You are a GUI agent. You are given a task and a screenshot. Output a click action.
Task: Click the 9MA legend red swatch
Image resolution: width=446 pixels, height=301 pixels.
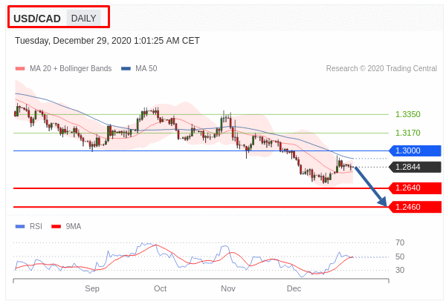[x=56, y=226]
